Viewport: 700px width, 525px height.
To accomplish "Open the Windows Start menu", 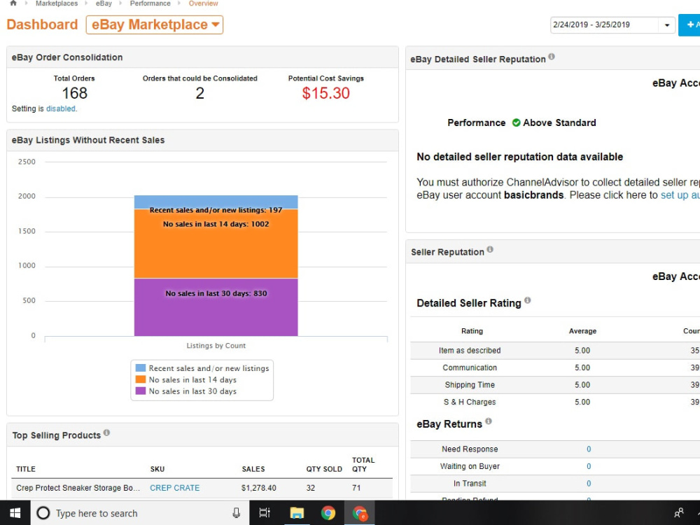I will tap(15, 513).
